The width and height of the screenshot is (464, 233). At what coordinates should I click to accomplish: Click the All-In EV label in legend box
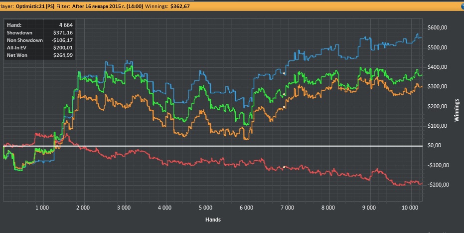[16, 48]
